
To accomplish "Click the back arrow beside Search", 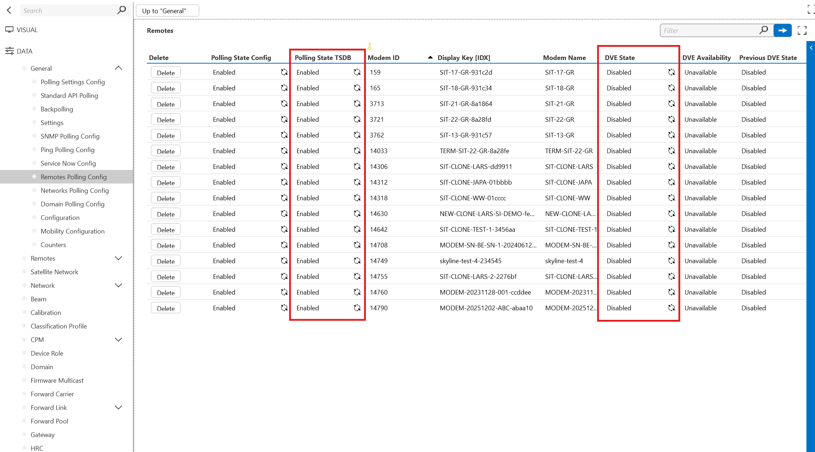I will (x=9, y=10).
